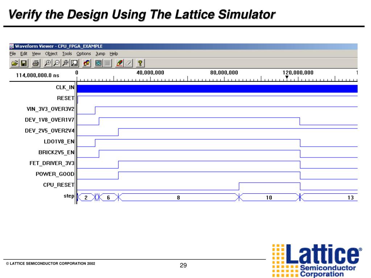
Task: Click the step bus value 13 segment
Action: 329,197
